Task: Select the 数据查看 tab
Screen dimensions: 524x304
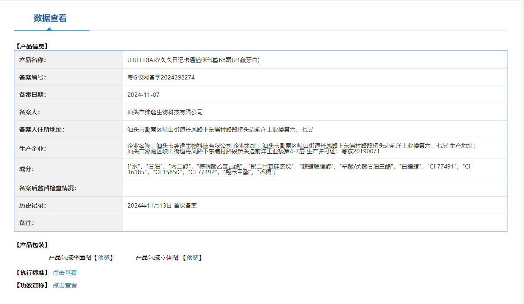Action: (x=50, y=18)
